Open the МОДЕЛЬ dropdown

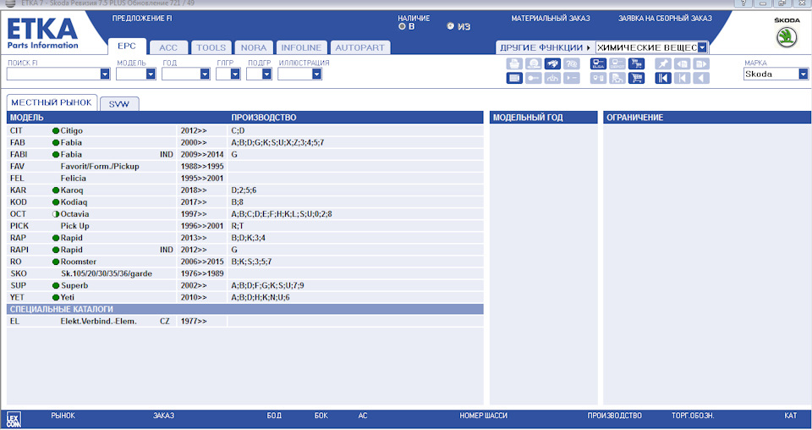pyautogui.click(x=151, y=74)
